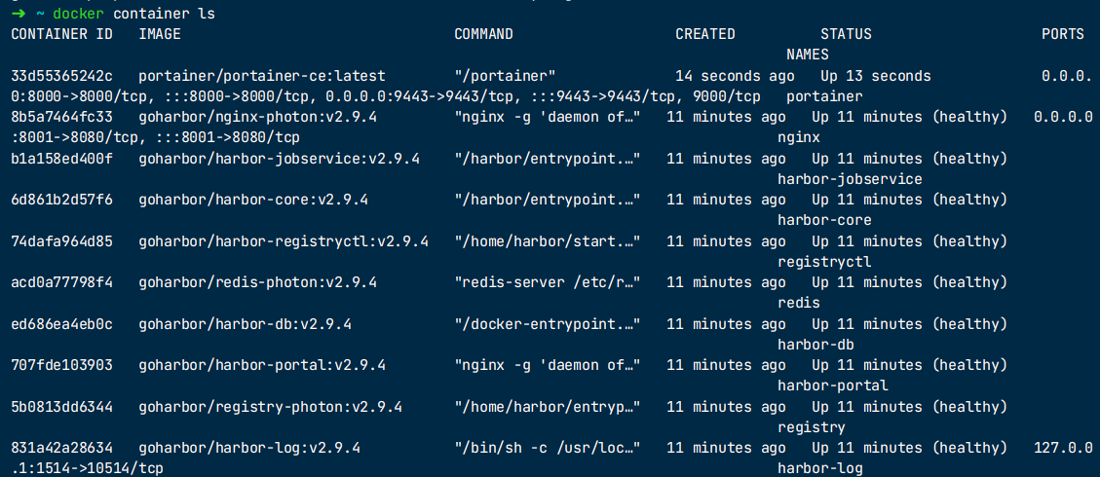The height and width of the screenshot is (477, 1100).
Task: Click the status 'Up 13 seconds'
Action: pos(876,76)
